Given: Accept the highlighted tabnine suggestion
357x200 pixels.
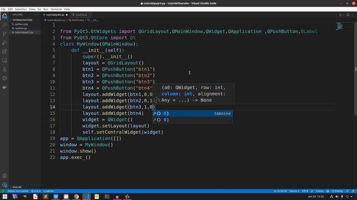Looking at the screenshot, I should (192, 113).
